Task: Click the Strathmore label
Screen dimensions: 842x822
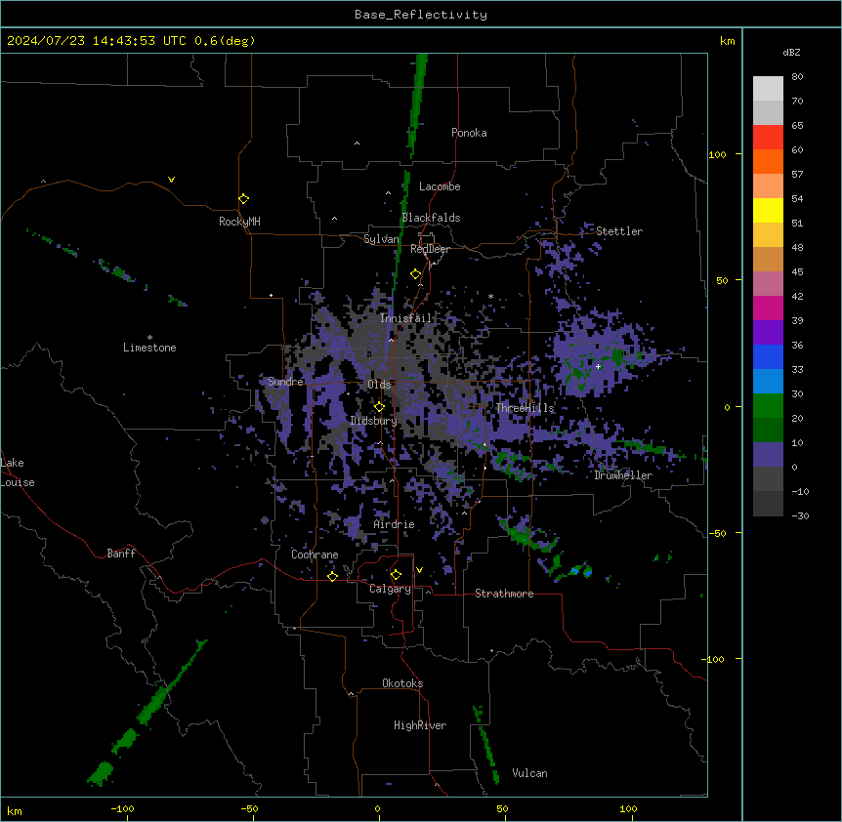Action: click(504, 594)
